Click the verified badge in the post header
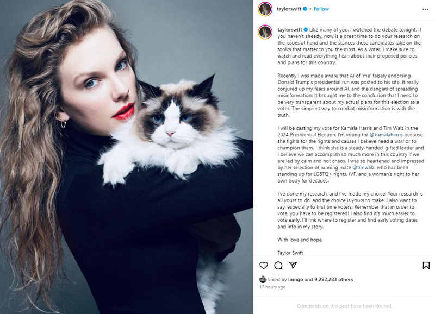 305,9
